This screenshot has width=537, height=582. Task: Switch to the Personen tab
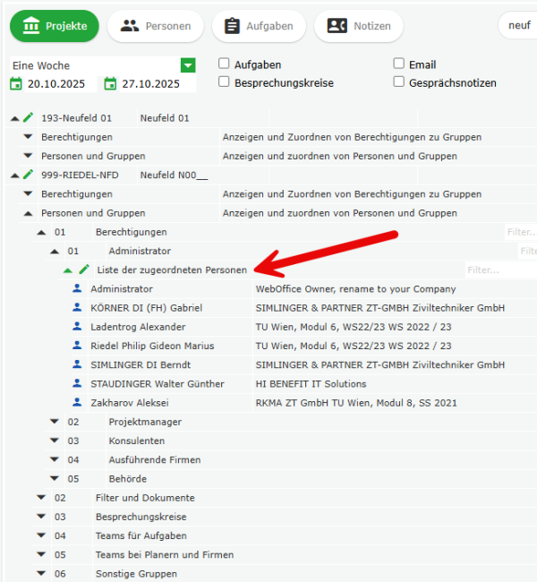coord(156,26)
